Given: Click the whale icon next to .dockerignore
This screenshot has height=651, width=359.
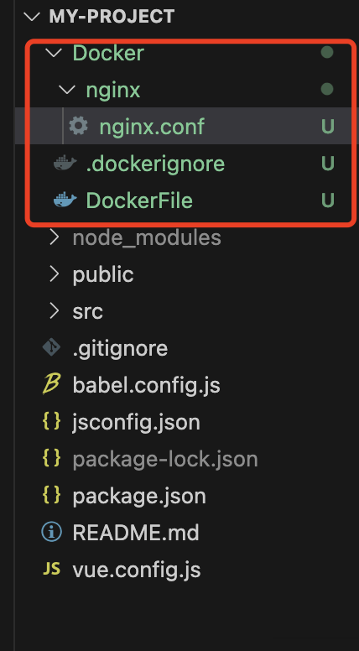Looking at the screenshot, I should (x=65, y=163).
